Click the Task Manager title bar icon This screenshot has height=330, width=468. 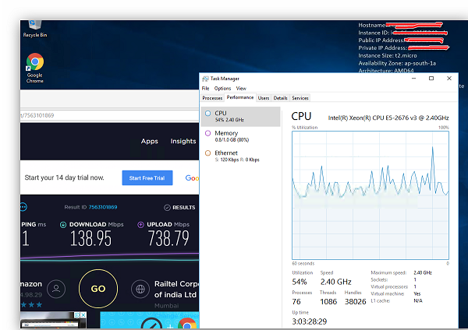click(205, 79)
